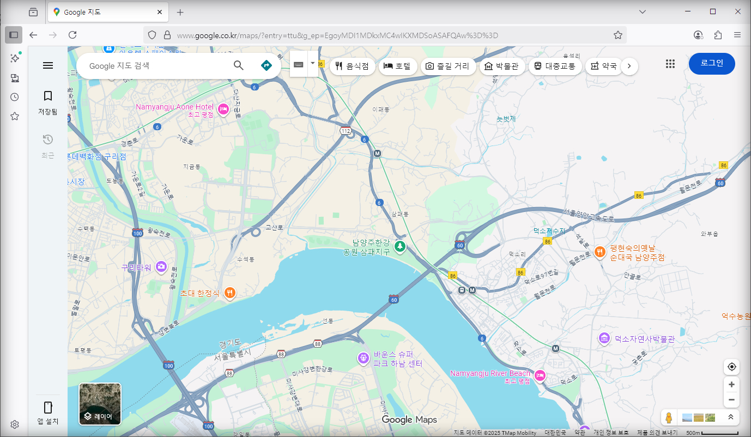This screenshot has width=751, height=437.
Task: Click the tracking protection shield icon
Action: click(x=152, y=35)
